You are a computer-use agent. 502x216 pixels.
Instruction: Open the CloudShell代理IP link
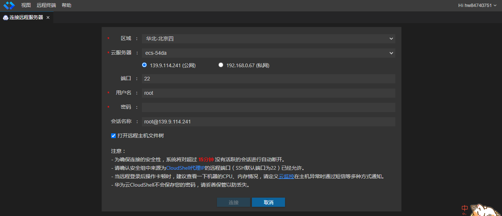point(185,168)
